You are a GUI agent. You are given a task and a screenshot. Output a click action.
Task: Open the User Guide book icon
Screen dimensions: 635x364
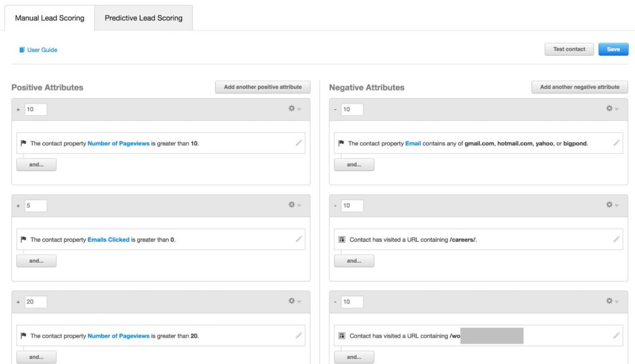[x=22, y=50]
